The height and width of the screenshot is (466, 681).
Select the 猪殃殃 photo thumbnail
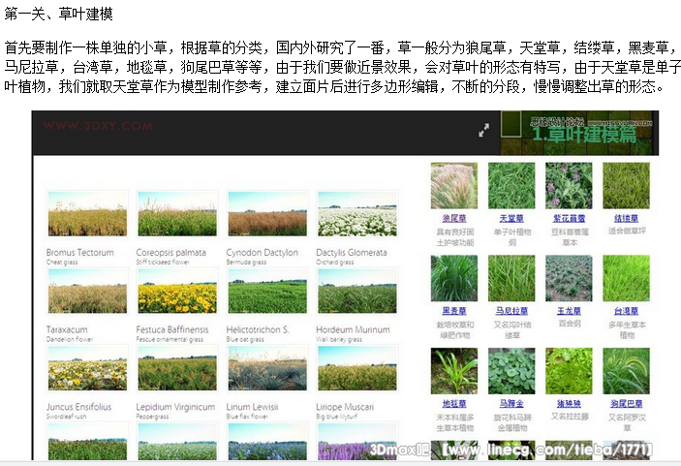pyautogui.click(x=569, y=371)
